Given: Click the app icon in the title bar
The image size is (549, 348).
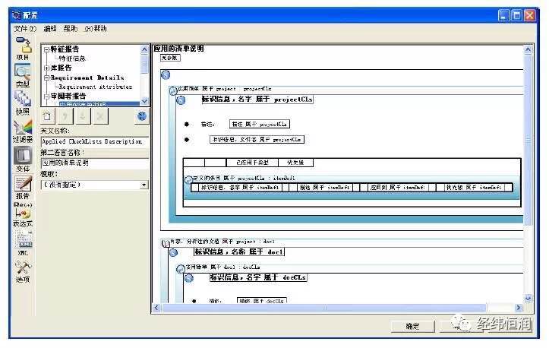Looking at the screenshot, I should pos(17,15).
